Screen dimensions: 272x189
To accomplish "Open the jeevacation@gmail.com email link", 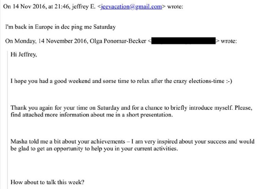I will (131, 7).
